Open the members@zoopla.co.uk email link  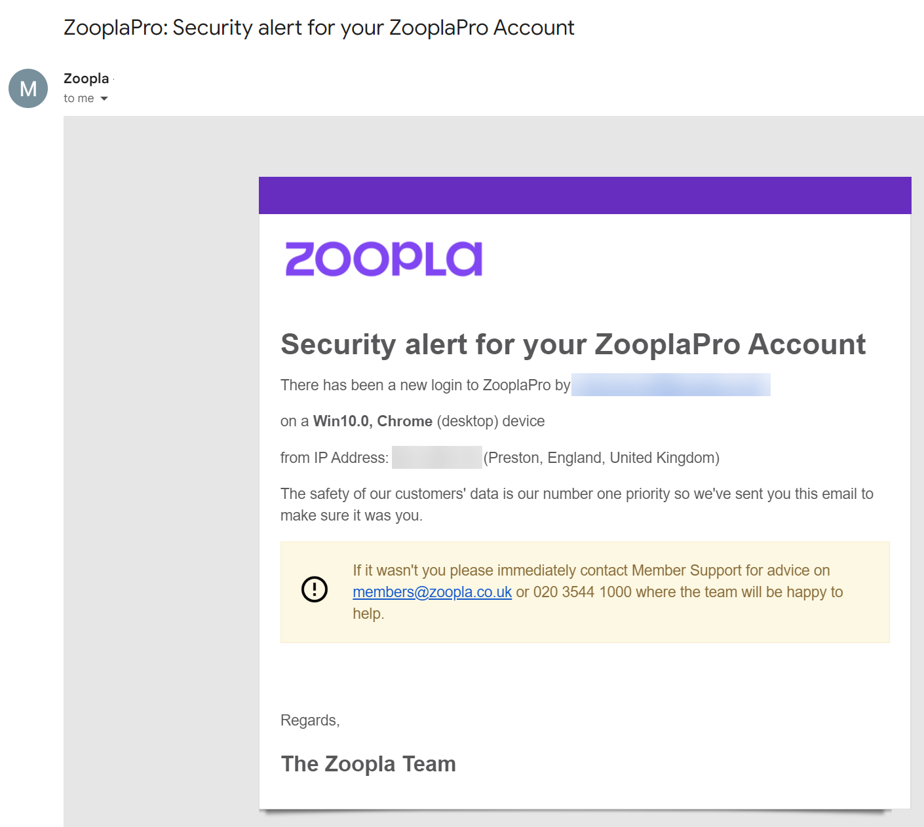pos(432,592)
